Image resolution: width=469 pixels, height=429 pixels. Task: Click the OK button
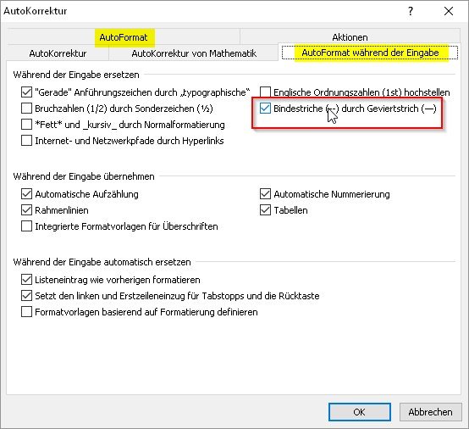click(x=360, y=412)
